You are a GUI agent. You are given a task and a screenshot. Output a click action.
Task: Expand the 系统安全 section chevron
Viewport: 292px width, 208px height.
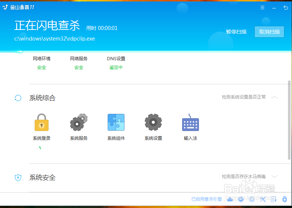tap(274, 176)
